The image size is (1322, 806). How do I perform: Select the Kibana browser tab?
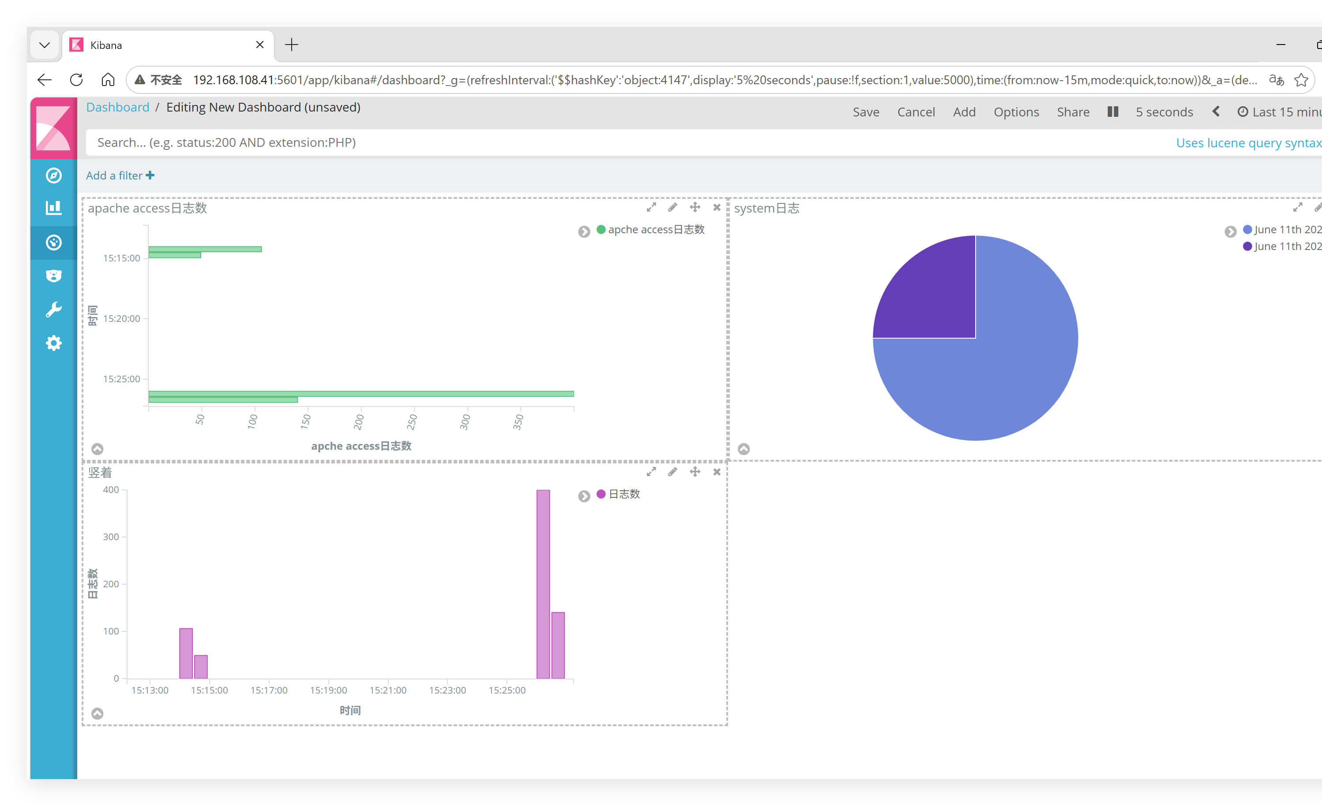[169, 45]
